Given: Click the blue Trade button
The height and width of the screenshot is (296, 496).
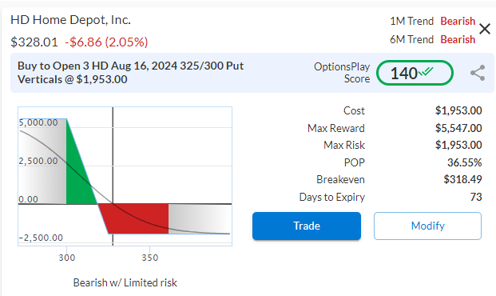Looking at the screenshot, I should tap(307, 226).
